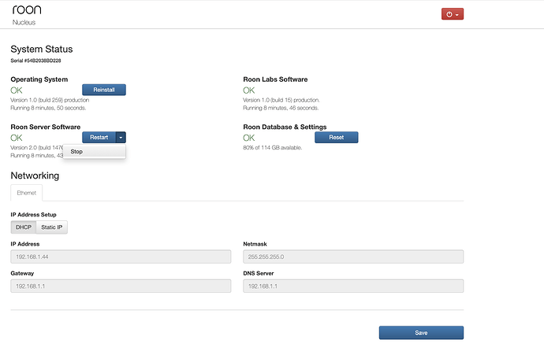Select DHCP address setup
The image size is (544, 347).
tap(23, 227)
